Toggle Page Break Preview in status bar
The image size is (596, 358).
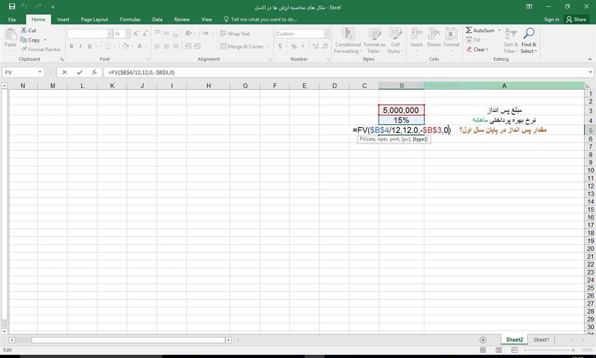click(514, 350)
